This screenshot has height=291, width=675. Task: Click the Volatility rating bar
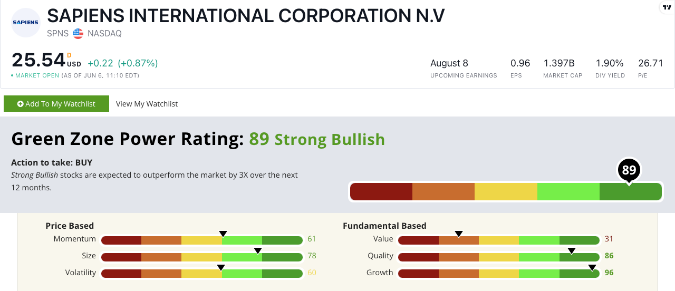(202, 274)
